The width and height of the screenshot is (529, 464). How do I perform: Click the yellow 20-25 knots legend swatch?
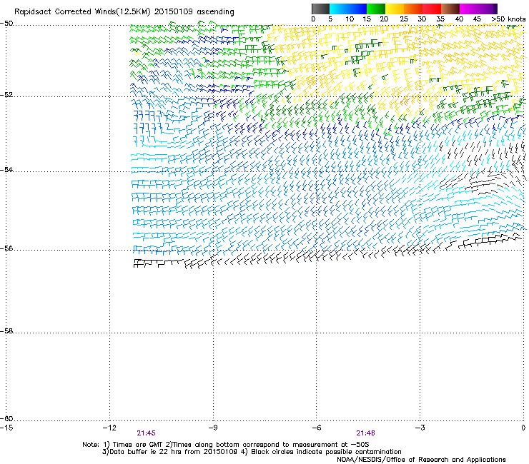tap(395, 9)
